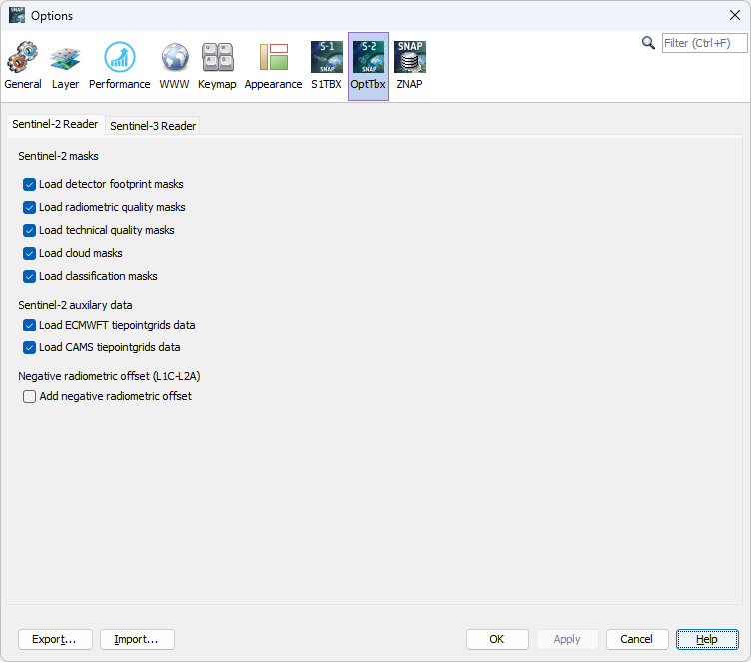
Task: Click the WWW globe icon
Action: (x=174, y=66)
